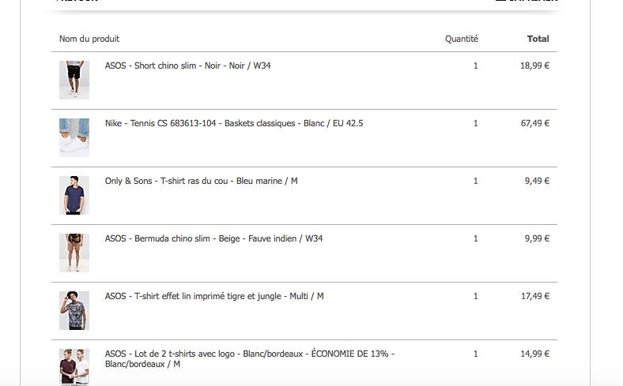Open ASOS Short chino slim Noir product
Image resolution: width=623 pixels, height=386 pixels.
point(187,66)
